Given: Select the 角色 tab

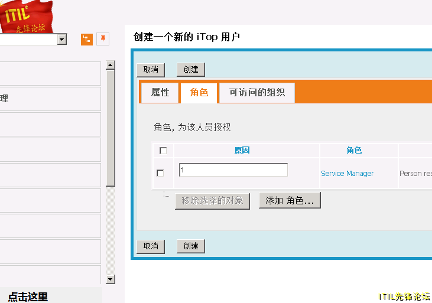Looking at the screenshot, I should tap(199, 93).
